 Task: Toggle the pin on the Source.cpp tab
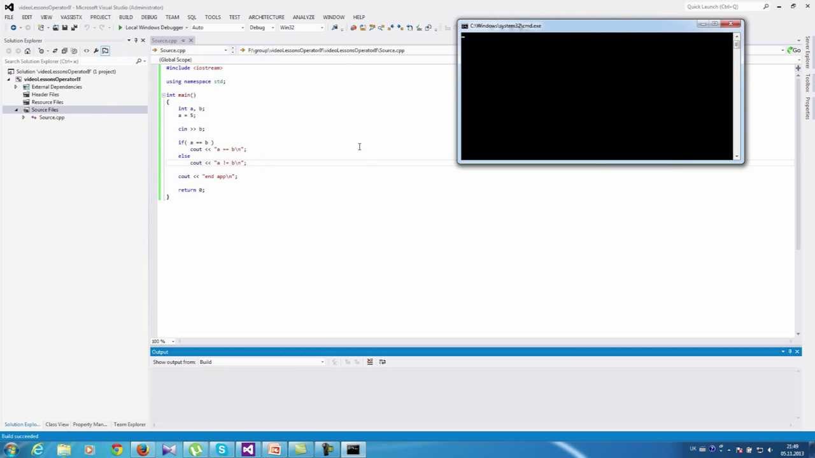tap(183, 40)
